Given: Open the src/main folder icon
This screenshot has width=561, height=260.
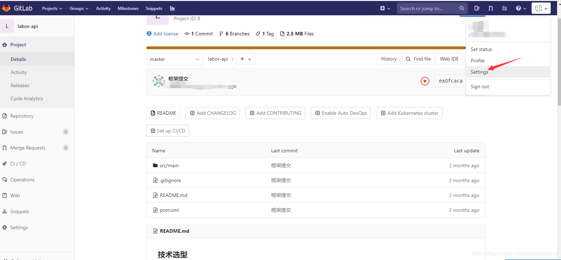Looking at the screenshot, I should (x=155, y=165).
